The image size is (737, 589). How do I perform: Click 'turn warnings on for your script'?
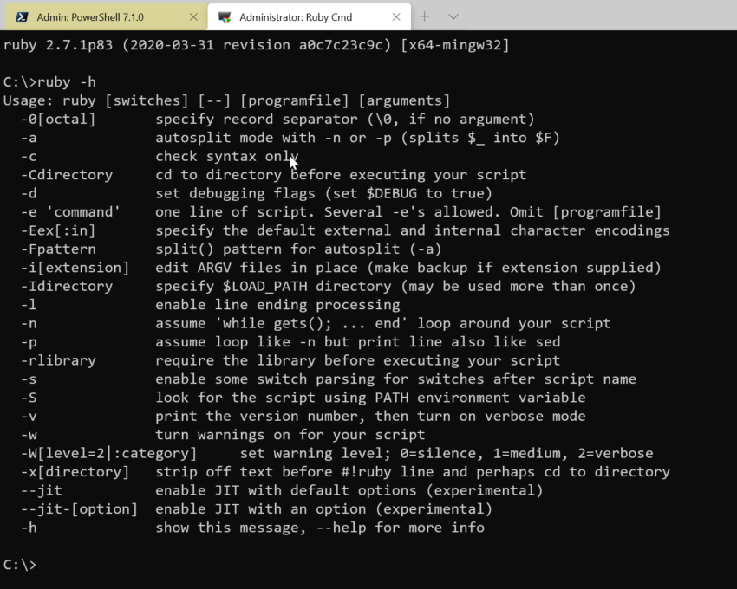[290, 435]
